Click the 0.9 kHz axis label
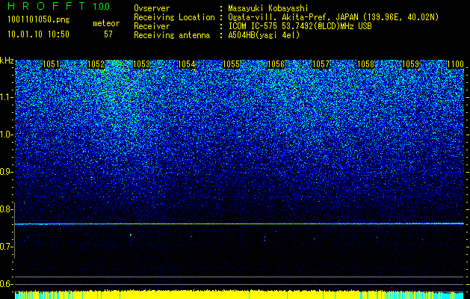The height and width of the screenshot is (299, 470). [6, 172]
